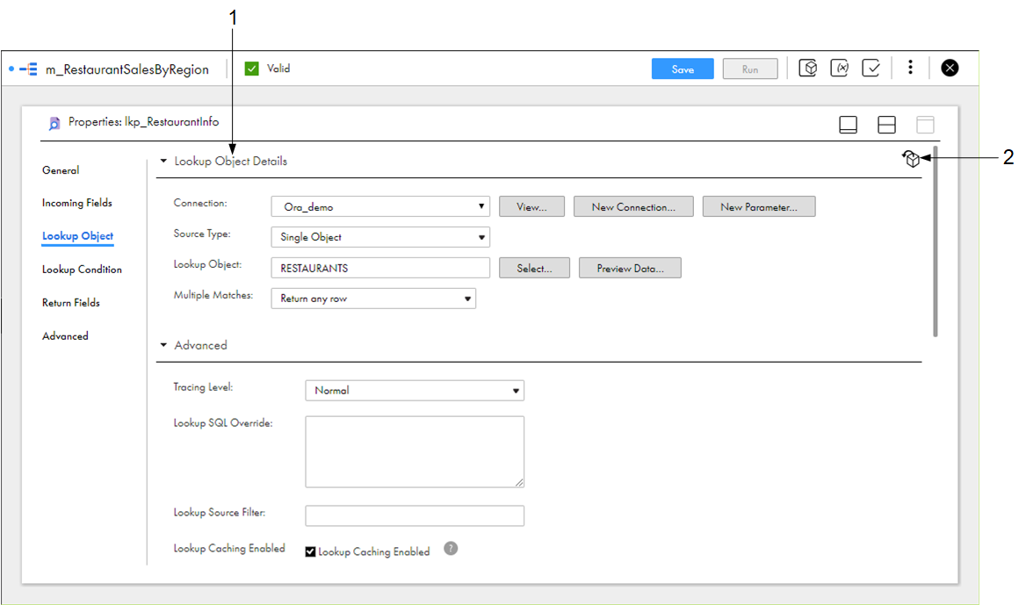Go to the Lookup Condition tab
The height and width of the screenshot is (605, 1026).
82,270
